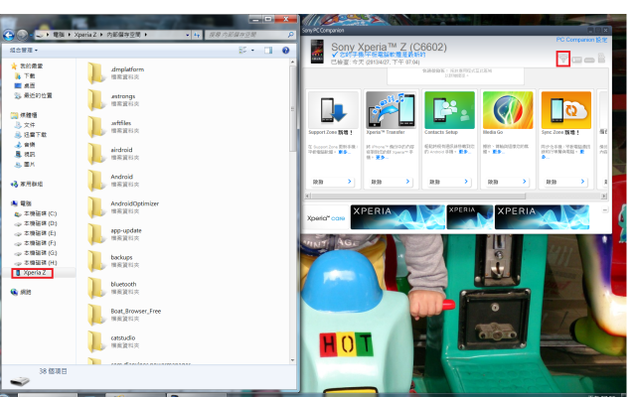This screenshot has width=636, height=397.
Task: Select Local Disk (D:) in navigation pane
Action: (36, 223)
